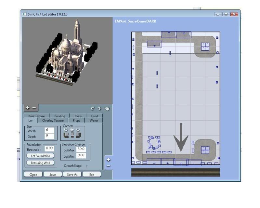Maximize the Lot Editor window
260x208 pixels.
[x=226, y=14]
